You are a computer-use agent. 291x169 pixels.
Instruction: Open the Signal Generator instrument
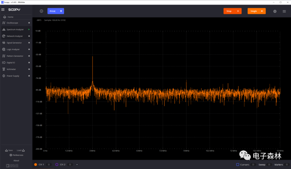16,43
